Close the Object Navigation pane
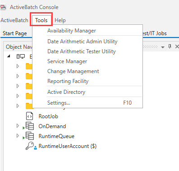This screenshot has height=171, width=179. [x=177, y=46]
